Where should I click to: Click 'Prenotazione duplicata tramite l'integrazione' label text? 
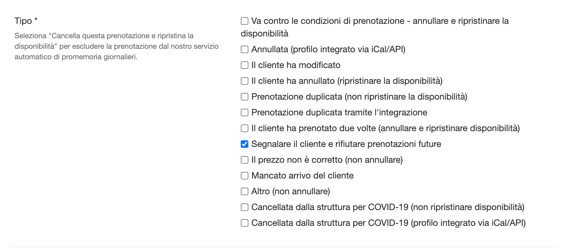tap(339, 113)
